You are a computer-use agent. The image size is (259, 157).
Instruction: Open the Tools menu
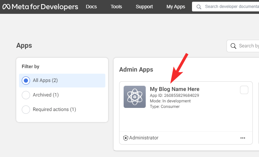coord(116,7)
